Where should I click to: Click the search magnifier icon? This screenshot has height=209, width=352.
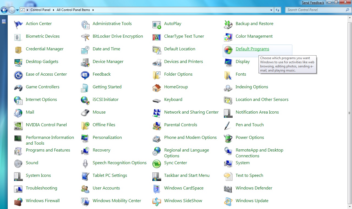[x=348, y=10]
